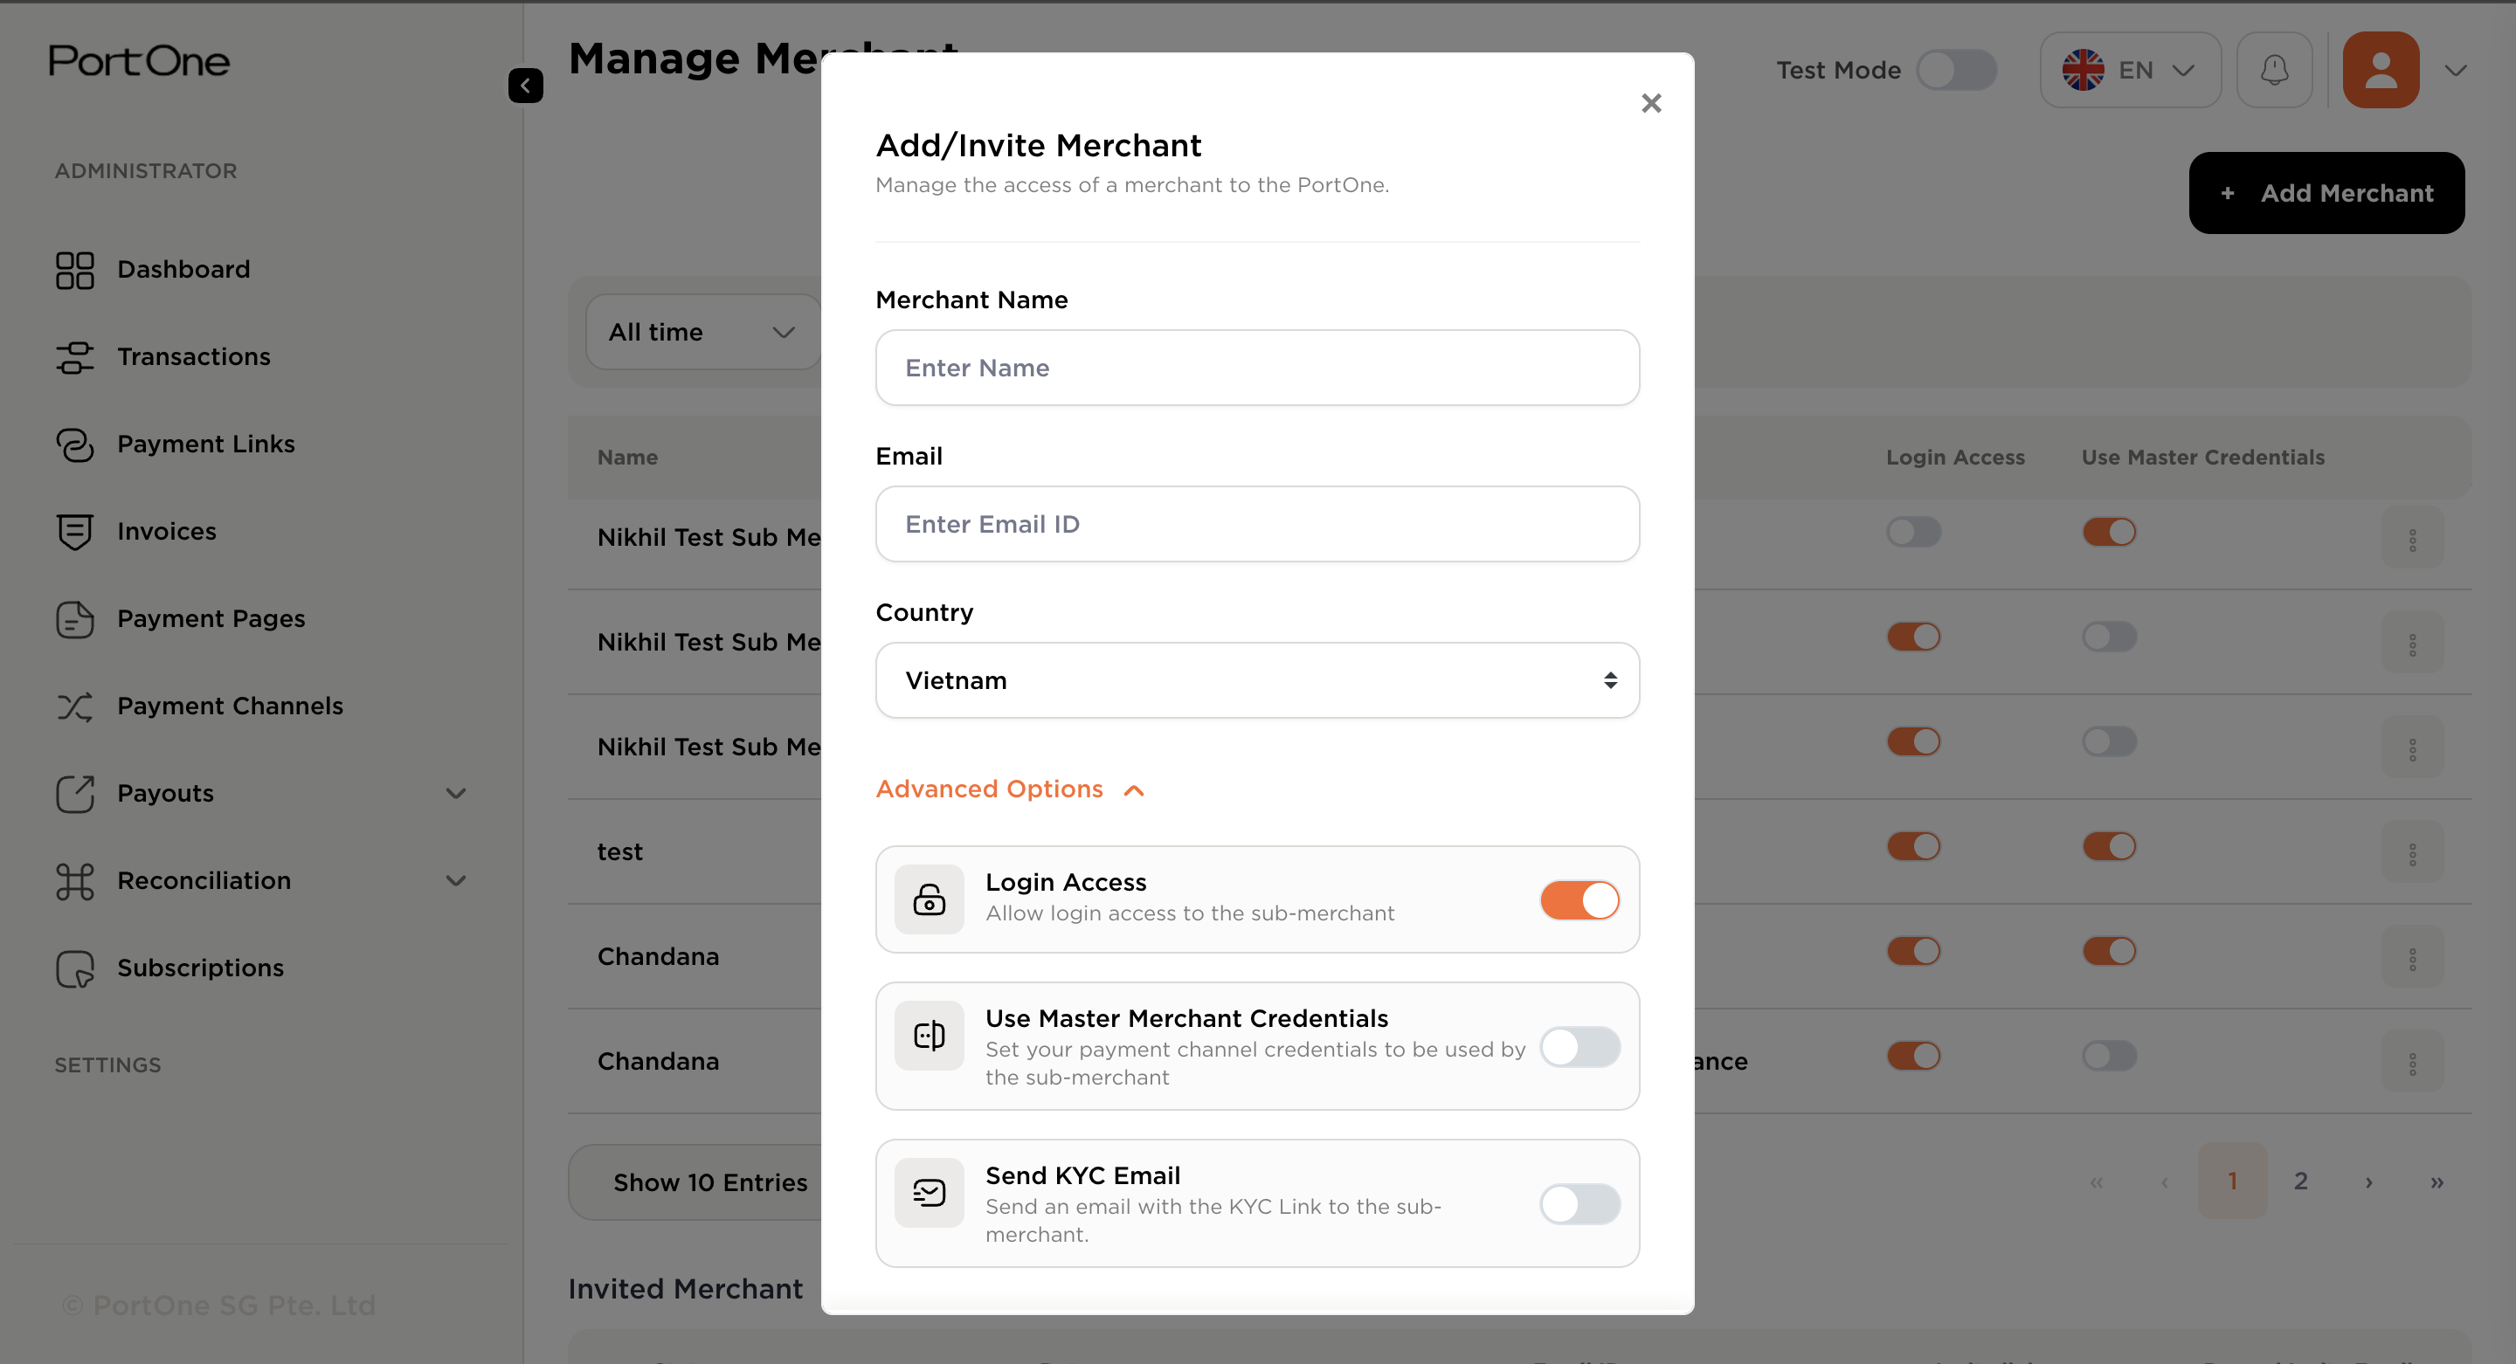Open the Reconciliation menu item

click(x=204, y=881)
